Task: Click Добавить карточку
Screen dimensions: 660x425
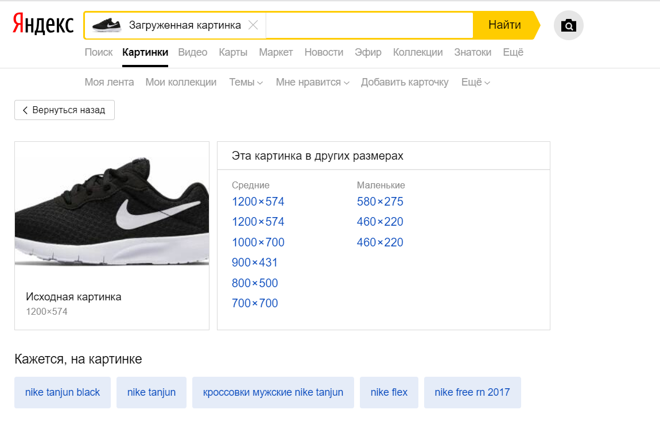Action: [x=405, y=82]
